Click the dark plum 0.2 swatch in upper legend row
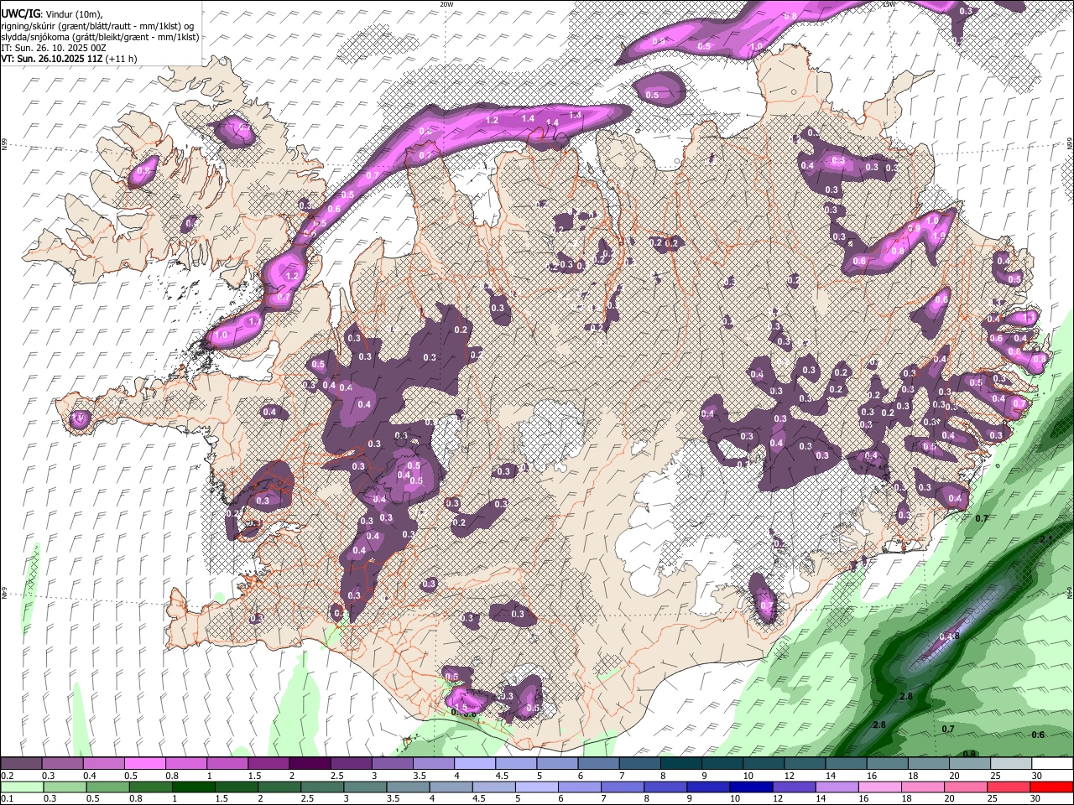 click(x=21, y=764)
